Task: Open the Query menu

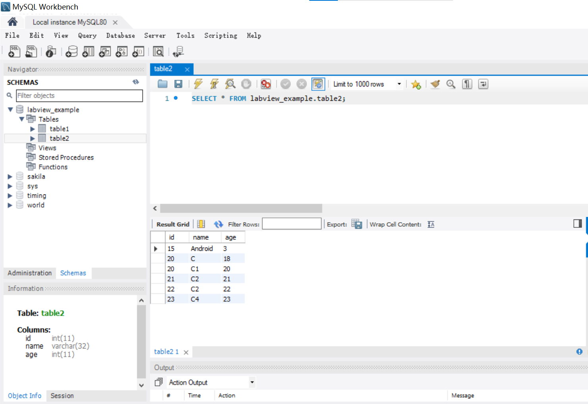Action: pos(87,35)
